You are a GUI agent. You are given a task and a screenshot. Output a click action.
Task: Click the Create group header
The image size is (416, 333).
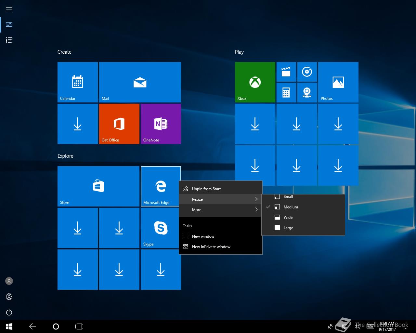tap(64, 52)
